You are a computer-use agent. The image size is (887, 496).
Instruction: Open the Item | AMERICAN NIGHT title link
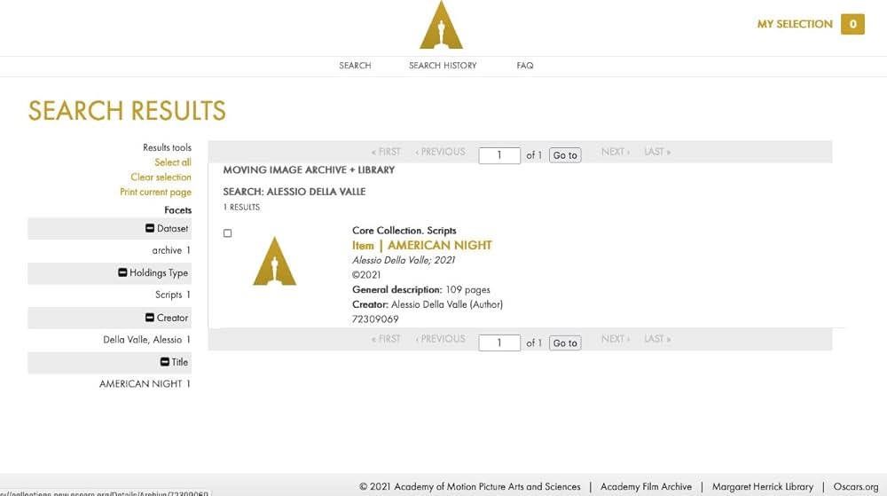click(421, 246)
